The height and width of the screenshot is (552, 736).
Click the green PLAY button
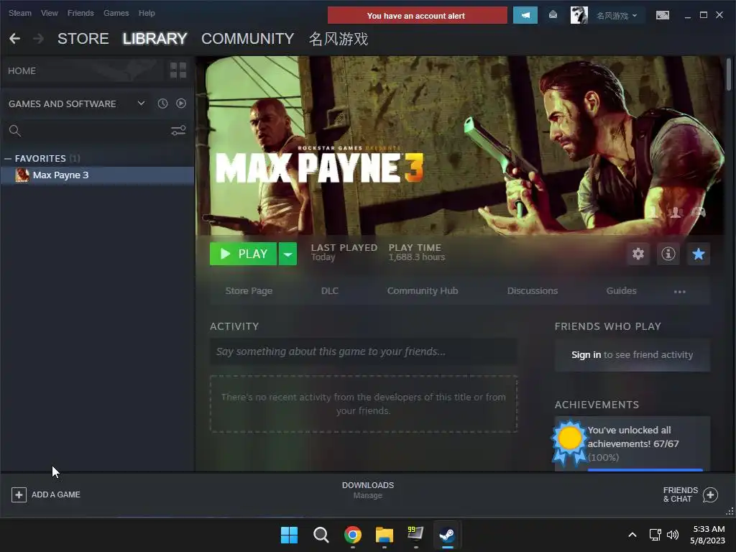point(243,254)
